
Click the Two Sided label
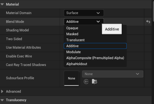(14, 39)
